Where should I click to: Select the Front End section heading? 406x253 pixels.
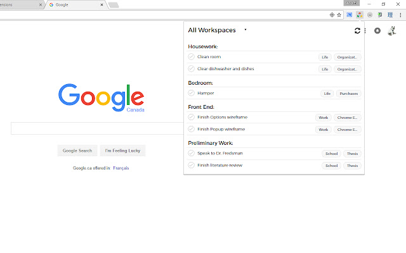201,107
